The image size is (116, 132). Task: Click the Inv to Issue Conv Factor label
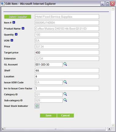pos(18,88)
